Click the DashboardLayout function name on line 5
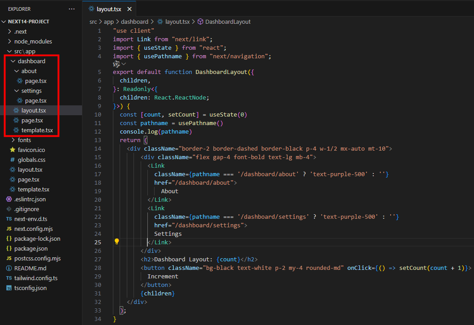The height and width of the screenshot is (325, 474). point(221,72)
